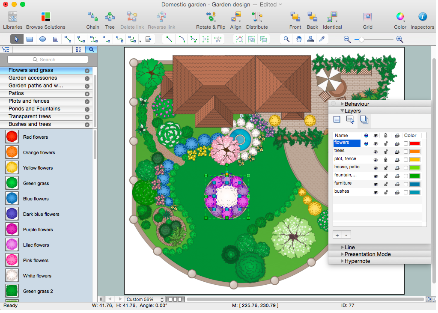Expand the Behaviour section
The width and height of the screenshot is (438, 313).
click(342, 104)
